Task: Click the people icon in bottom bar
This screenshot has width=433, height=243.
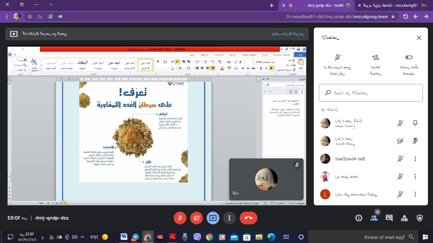Action: coord(374,218)
